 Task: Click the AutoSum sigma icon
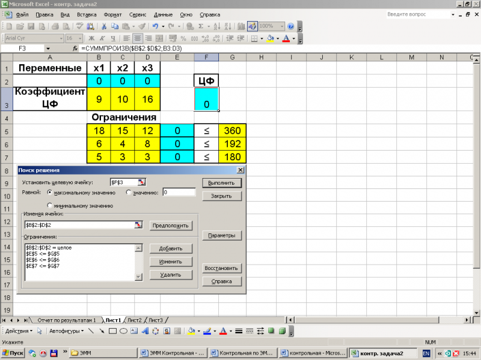(x=201, y=26)
